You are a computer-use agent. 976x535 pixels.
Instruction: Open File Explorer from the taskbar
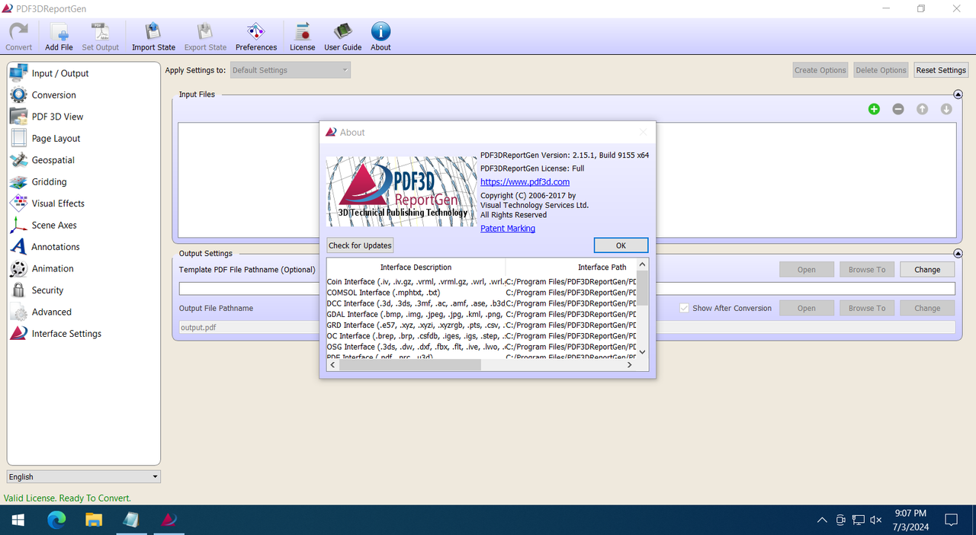coord(93,520)
